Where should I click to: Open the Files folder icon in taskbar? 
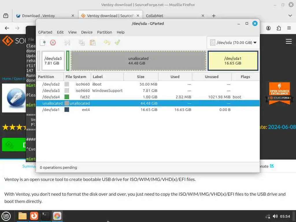pos(23,216)
